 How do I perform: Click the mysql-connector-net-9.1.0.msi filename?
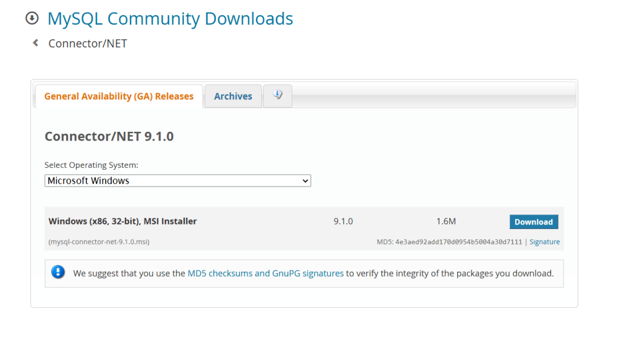click(99, 242)
